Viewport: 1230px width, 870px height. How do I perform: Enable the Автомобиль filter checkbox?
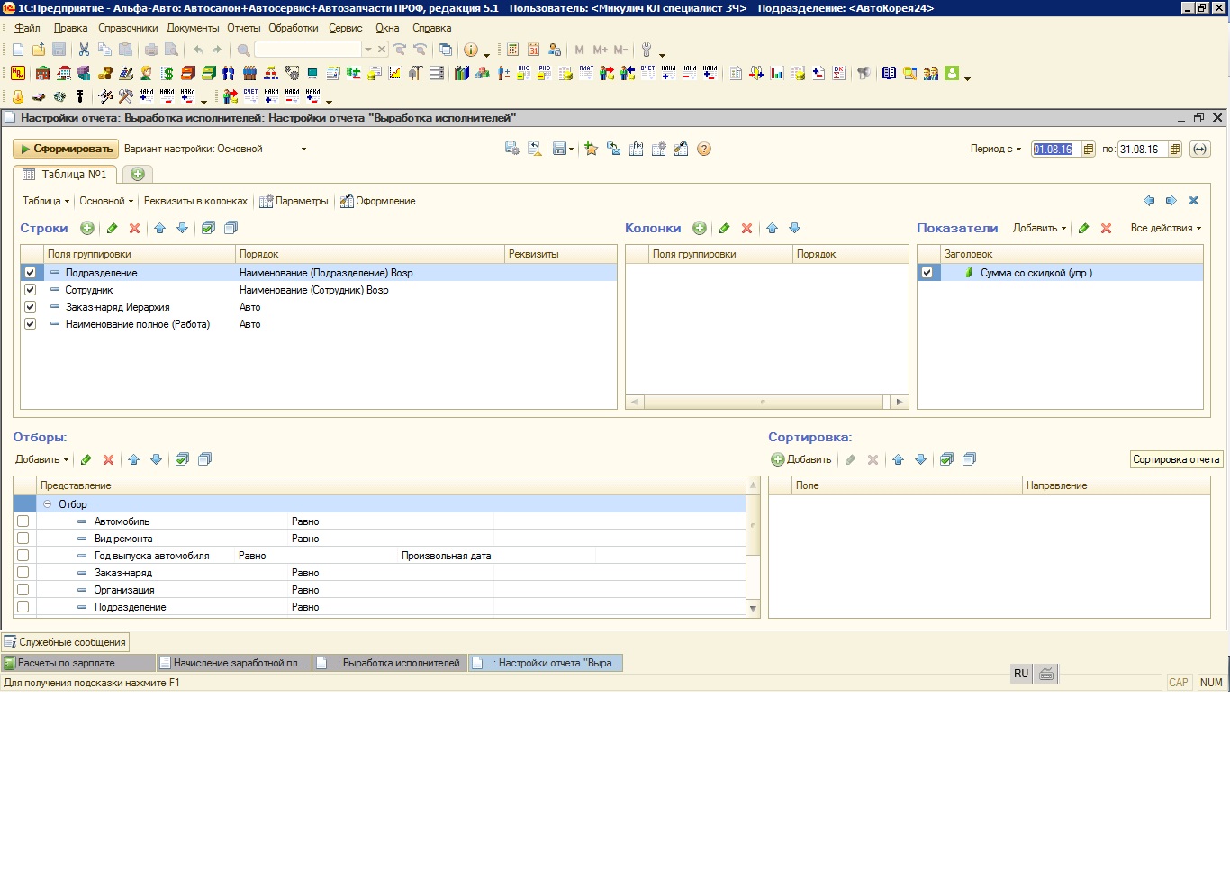23,521
